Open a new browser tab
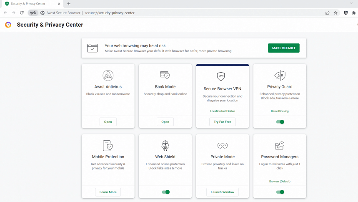358x202 pixels. [x=69, y=4]
